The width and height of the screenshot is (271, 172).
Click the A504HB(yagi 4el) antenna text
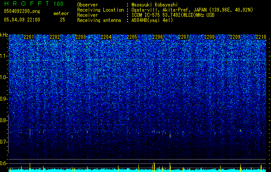tap(152, 20)
